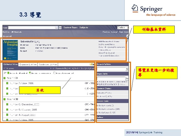Click Go button beside Search Within field
Image resolution: width=181 pixels, height=136 pixels.
[x=127, y=69]
